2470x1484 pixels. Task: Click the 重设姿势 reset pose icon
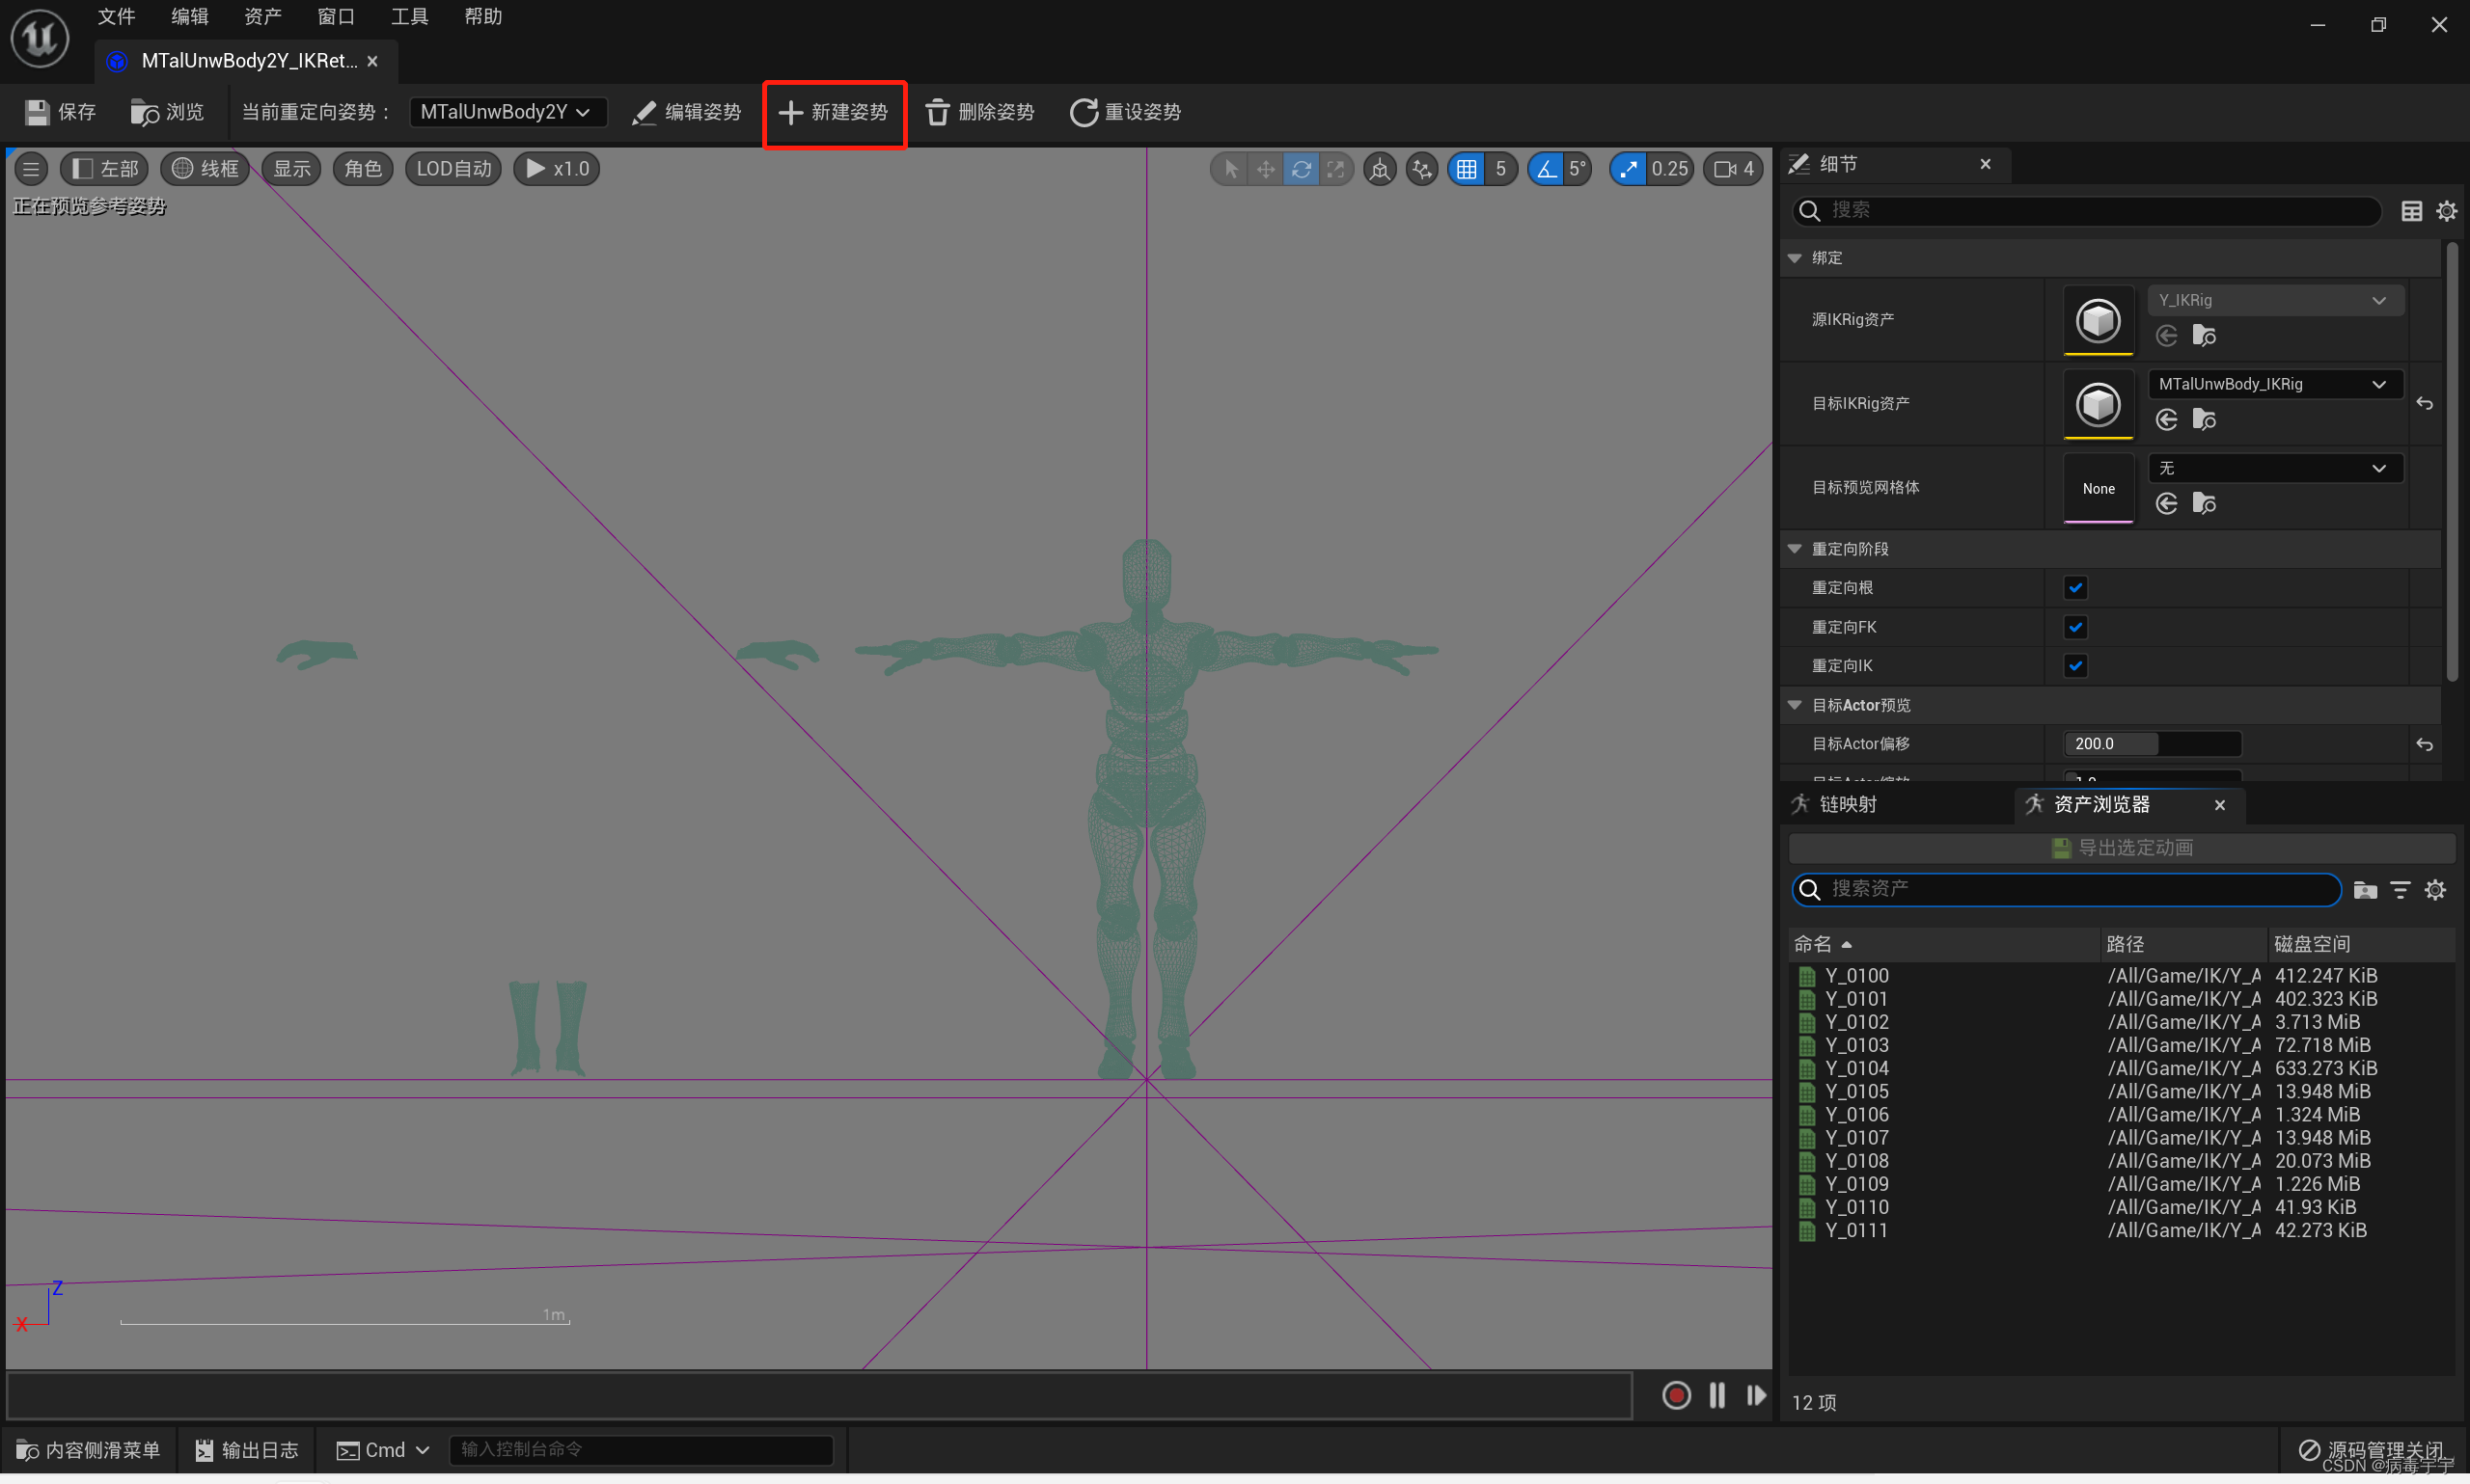1084,112
